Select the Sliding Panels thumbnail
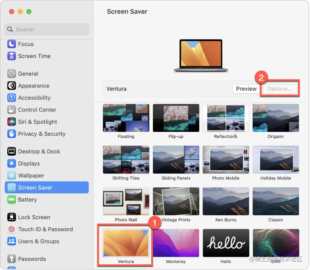310x270 pixels. [176, 160]
